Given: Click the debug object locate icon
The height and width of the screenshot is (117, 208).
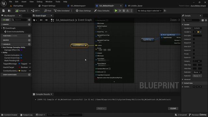Looking at the screenshot, I should pos(165,11).
